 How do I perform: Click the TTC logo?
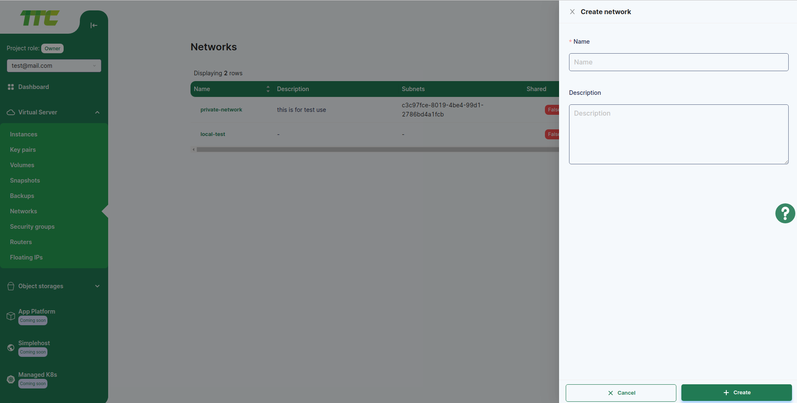40,18
